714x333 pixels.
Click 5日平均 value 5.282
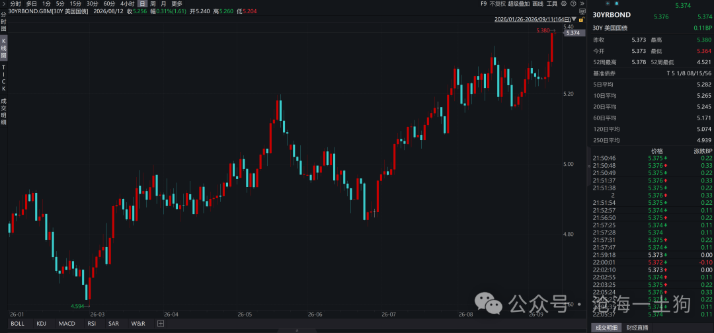click(x=703, y=84)
